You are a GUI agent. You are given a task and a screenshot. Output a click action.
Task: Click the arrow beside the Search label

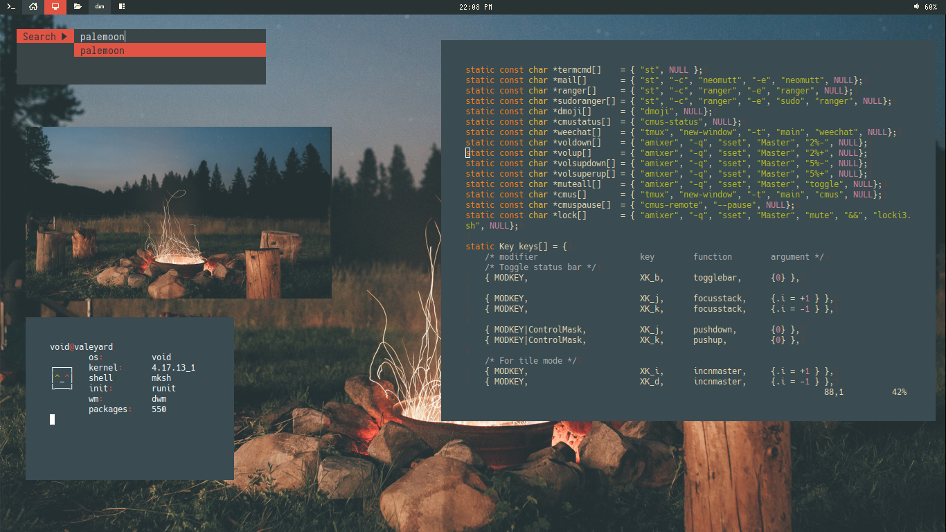pyautogui.click(x=64, y=37)
